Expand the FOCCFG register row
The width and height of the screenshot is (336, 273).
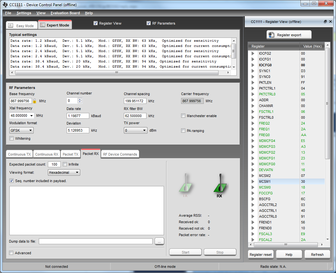pyautogui.click(x=253, y=193)
